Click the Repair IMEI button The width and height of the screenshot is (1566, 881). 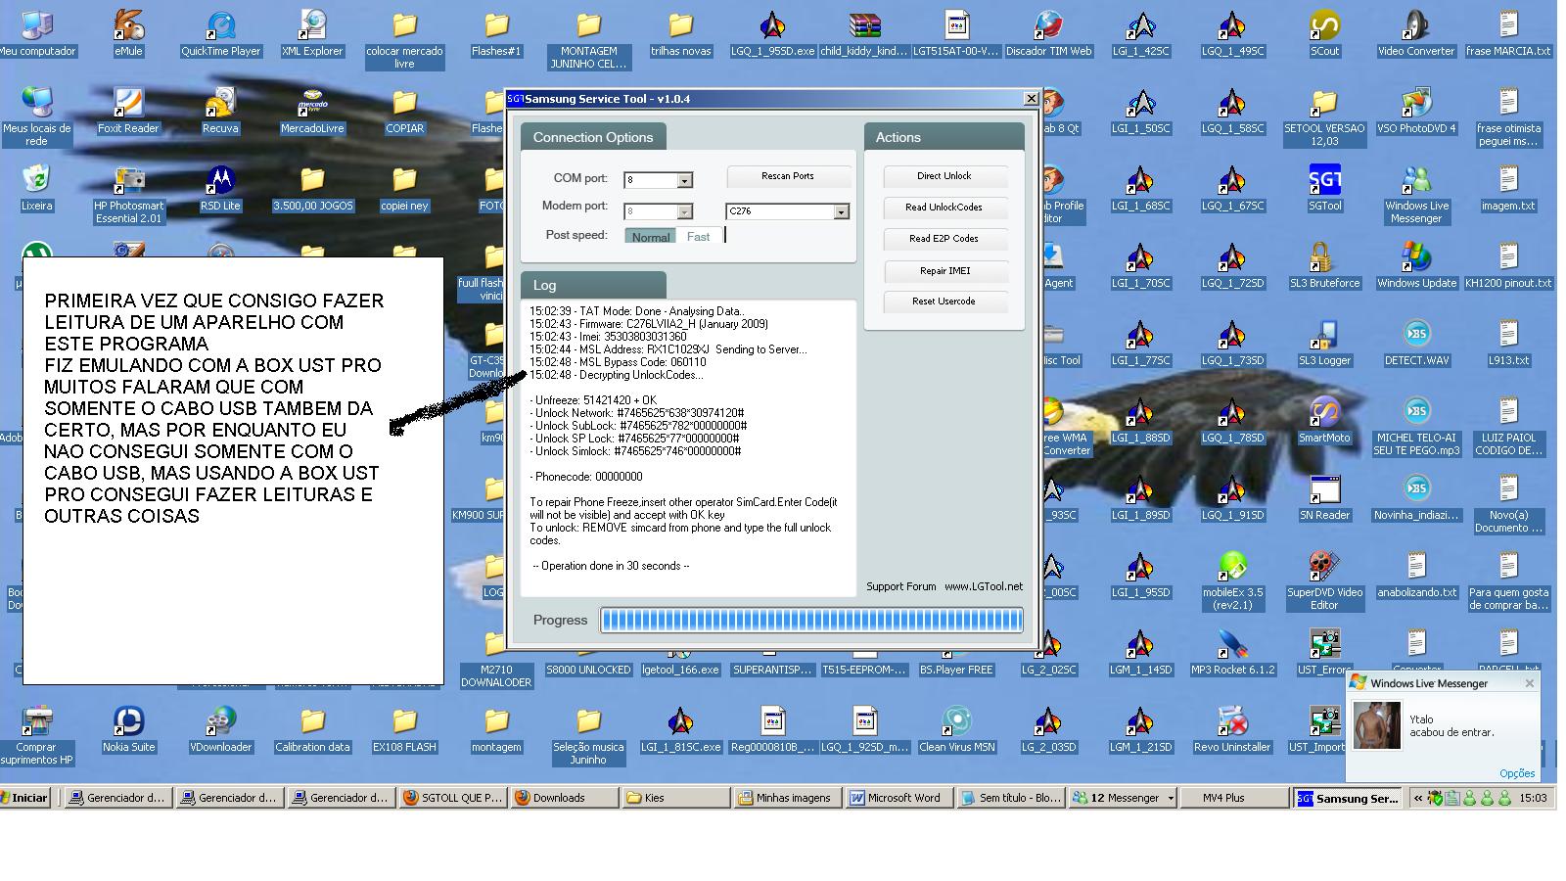[x=944, y=271]
